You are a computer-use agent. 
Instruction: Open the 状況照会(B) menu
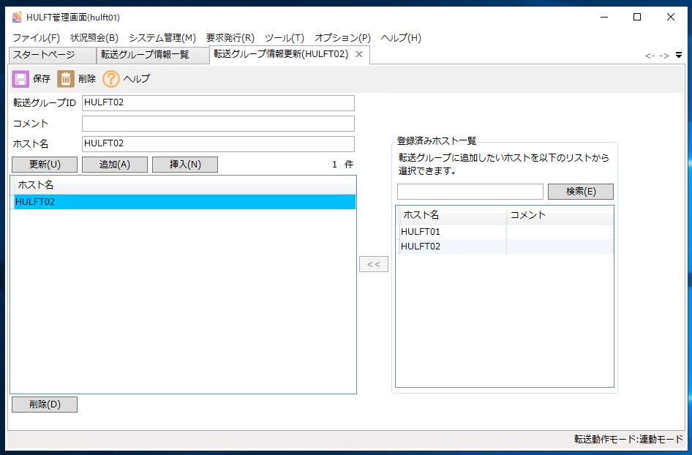94,38
